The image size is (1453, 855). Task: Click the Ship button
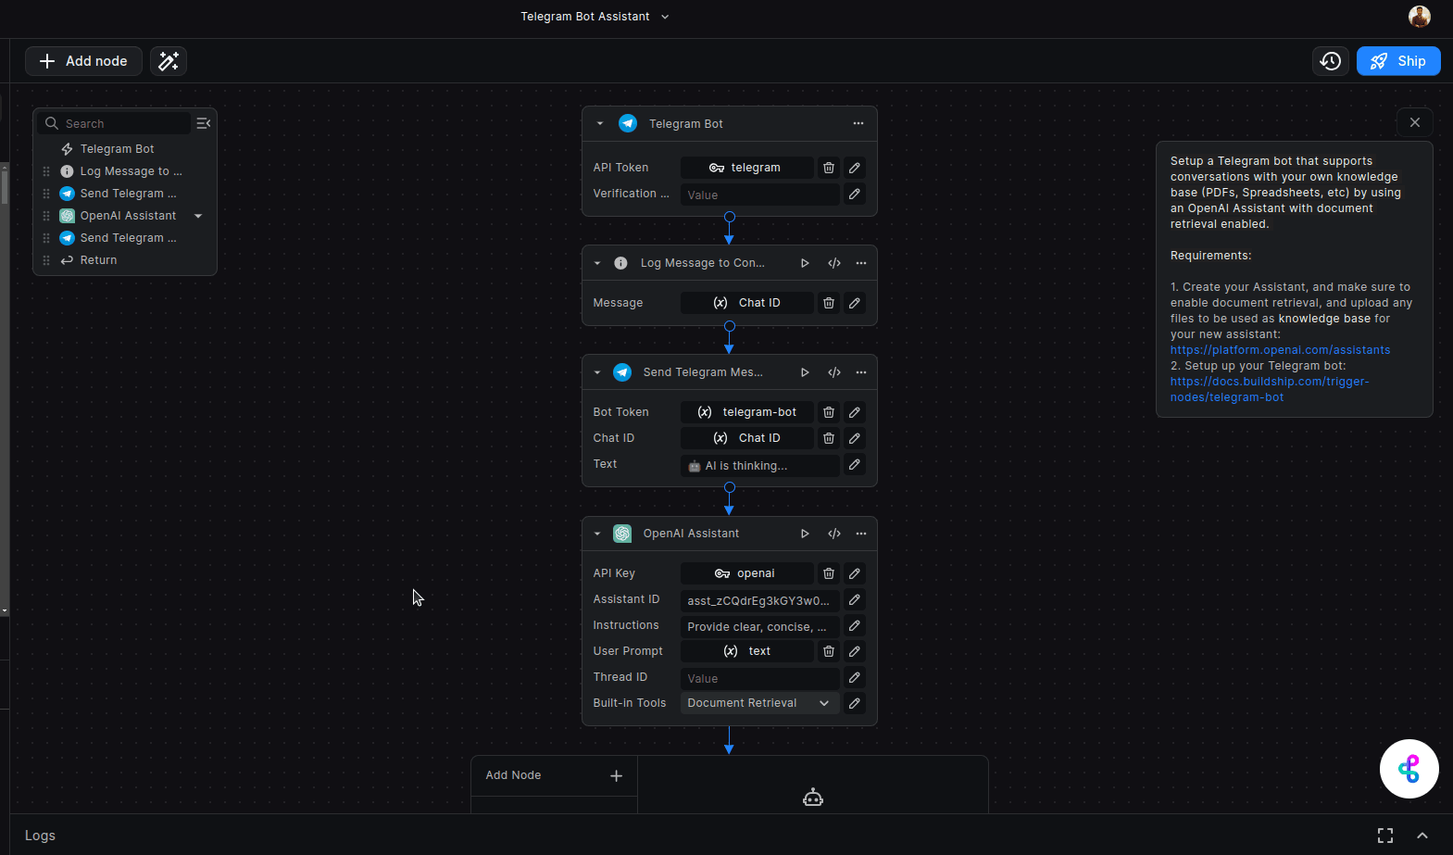[x=1397, y=61]
